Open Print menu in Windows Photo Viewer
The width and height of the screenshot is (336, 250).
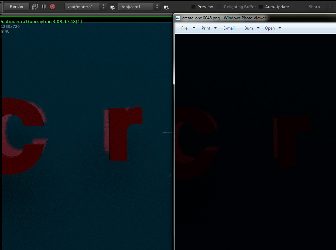point(209,28)
